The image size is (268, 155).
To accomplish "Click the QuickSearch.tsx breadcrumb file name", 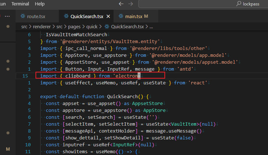I will (127, 27).
